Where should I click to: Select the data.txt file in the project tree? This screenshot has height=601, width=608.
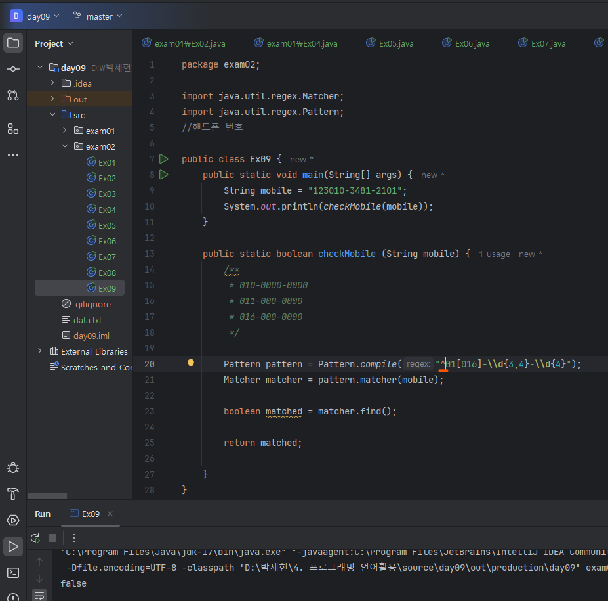click(x=87, y=320)
